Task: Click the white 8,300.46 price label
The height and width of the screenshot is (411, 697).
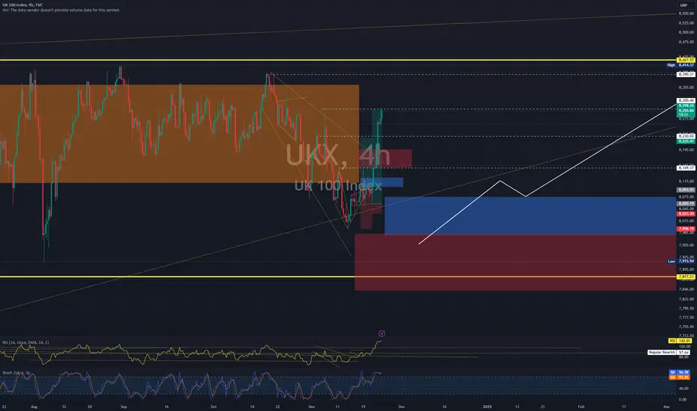Action: click(686, 101)
